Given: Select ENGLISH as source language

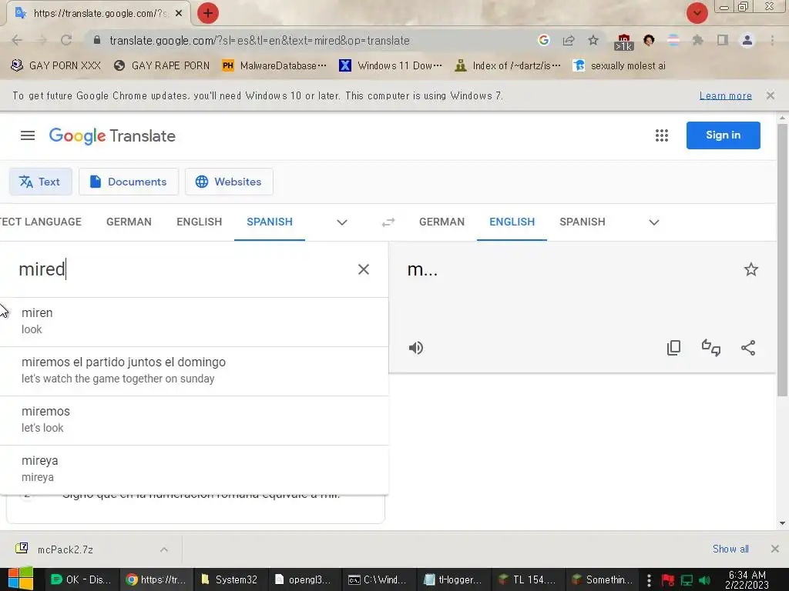Looking at the screenshot, I should (200, 222).
